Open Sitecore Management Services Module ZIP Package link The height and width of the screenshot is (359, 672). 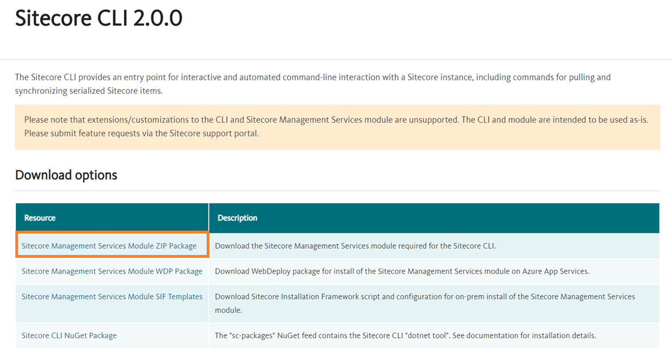pos(109,245)
